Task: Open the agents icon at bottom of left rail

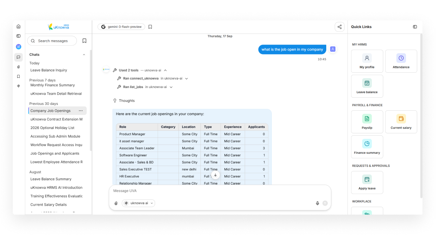Action: click(18, 86)
